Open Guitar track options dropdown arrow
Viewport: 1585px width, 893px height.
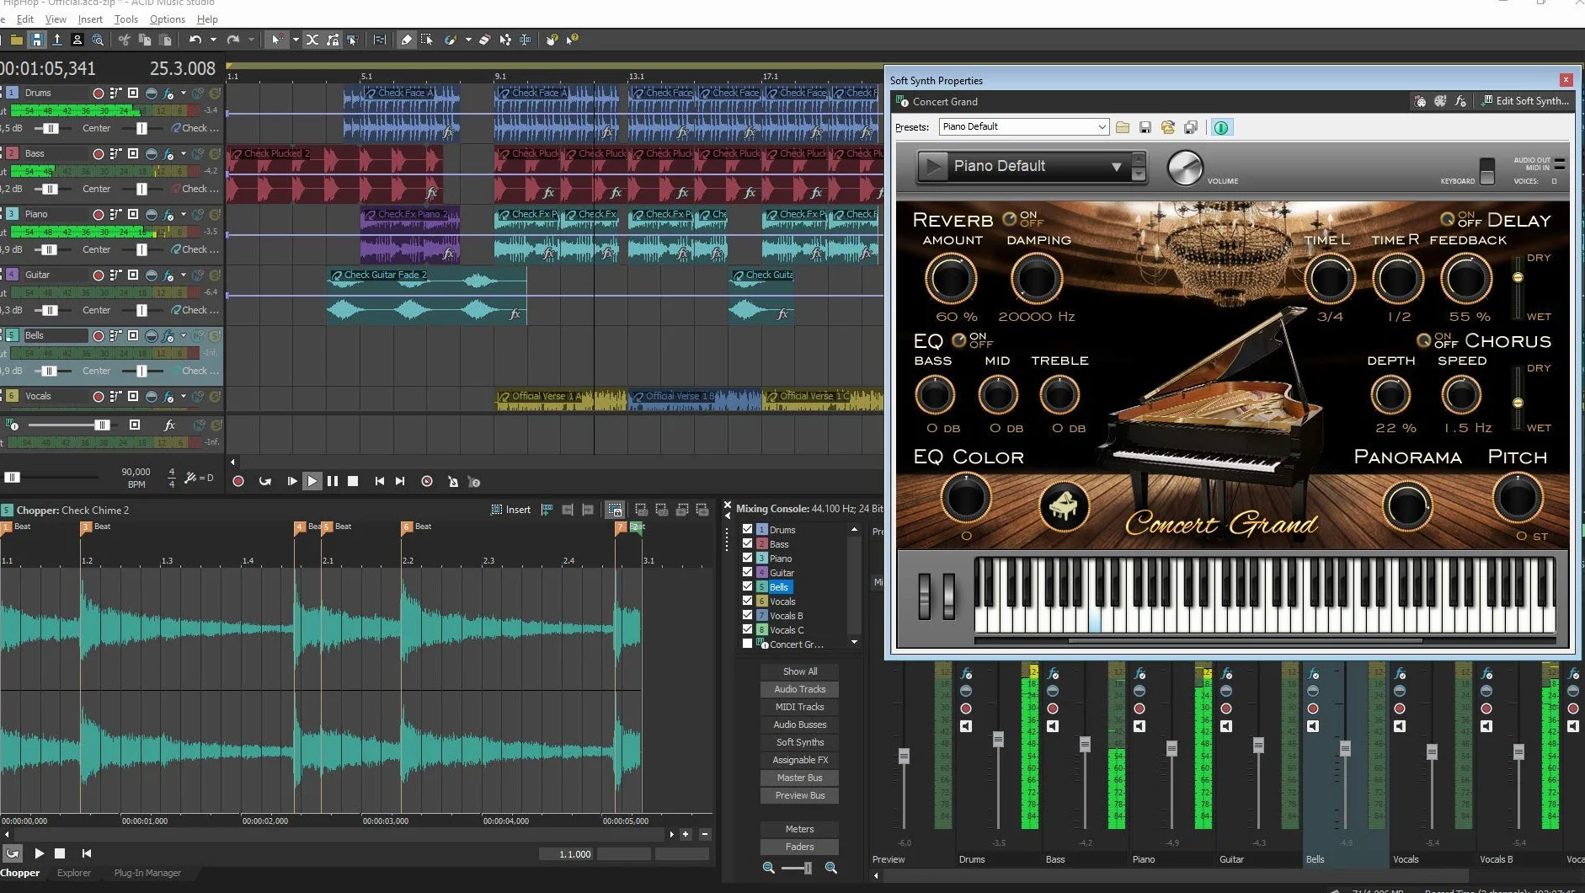[x=184, y=275]
